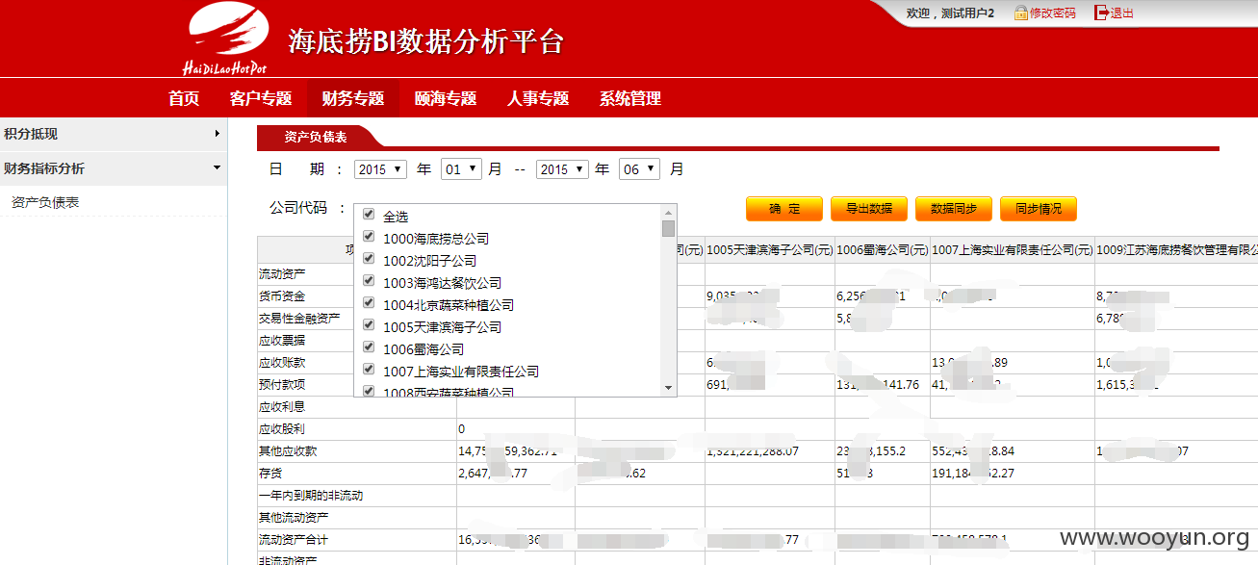Screen dimensions: 1258x565
Task: Click the 1006蜀海公司(元) column header
Action: (x=883, y=250)
